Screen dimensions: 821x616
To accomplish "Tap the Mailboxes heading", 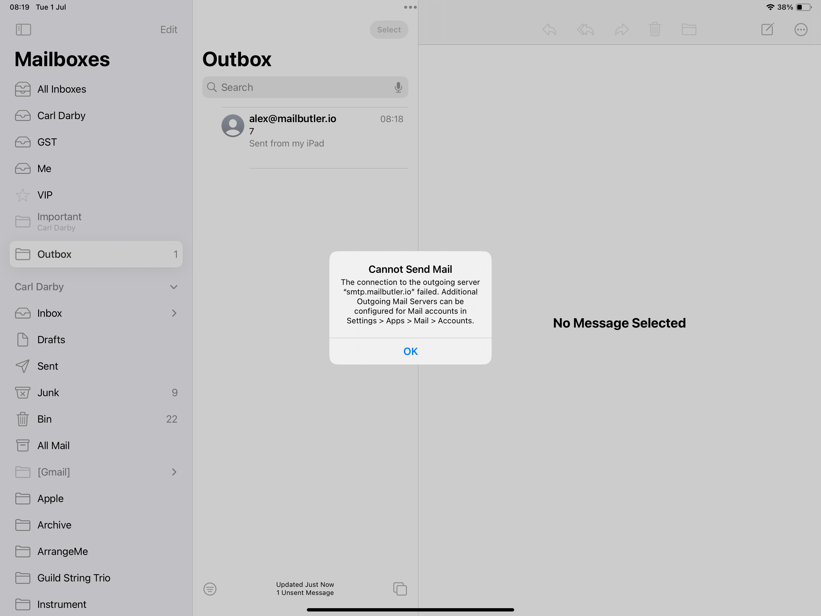I will [62, 59].
